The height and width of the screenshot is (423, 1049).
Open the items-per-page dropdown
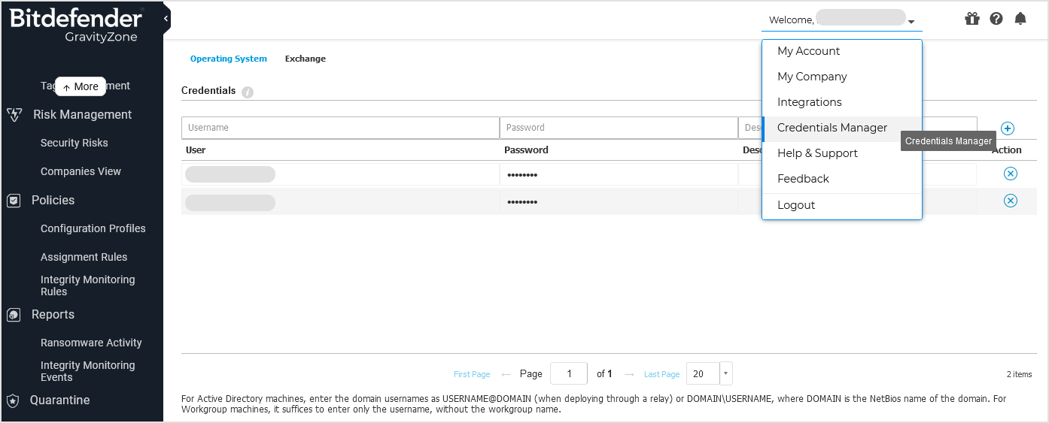coord(725,373)
